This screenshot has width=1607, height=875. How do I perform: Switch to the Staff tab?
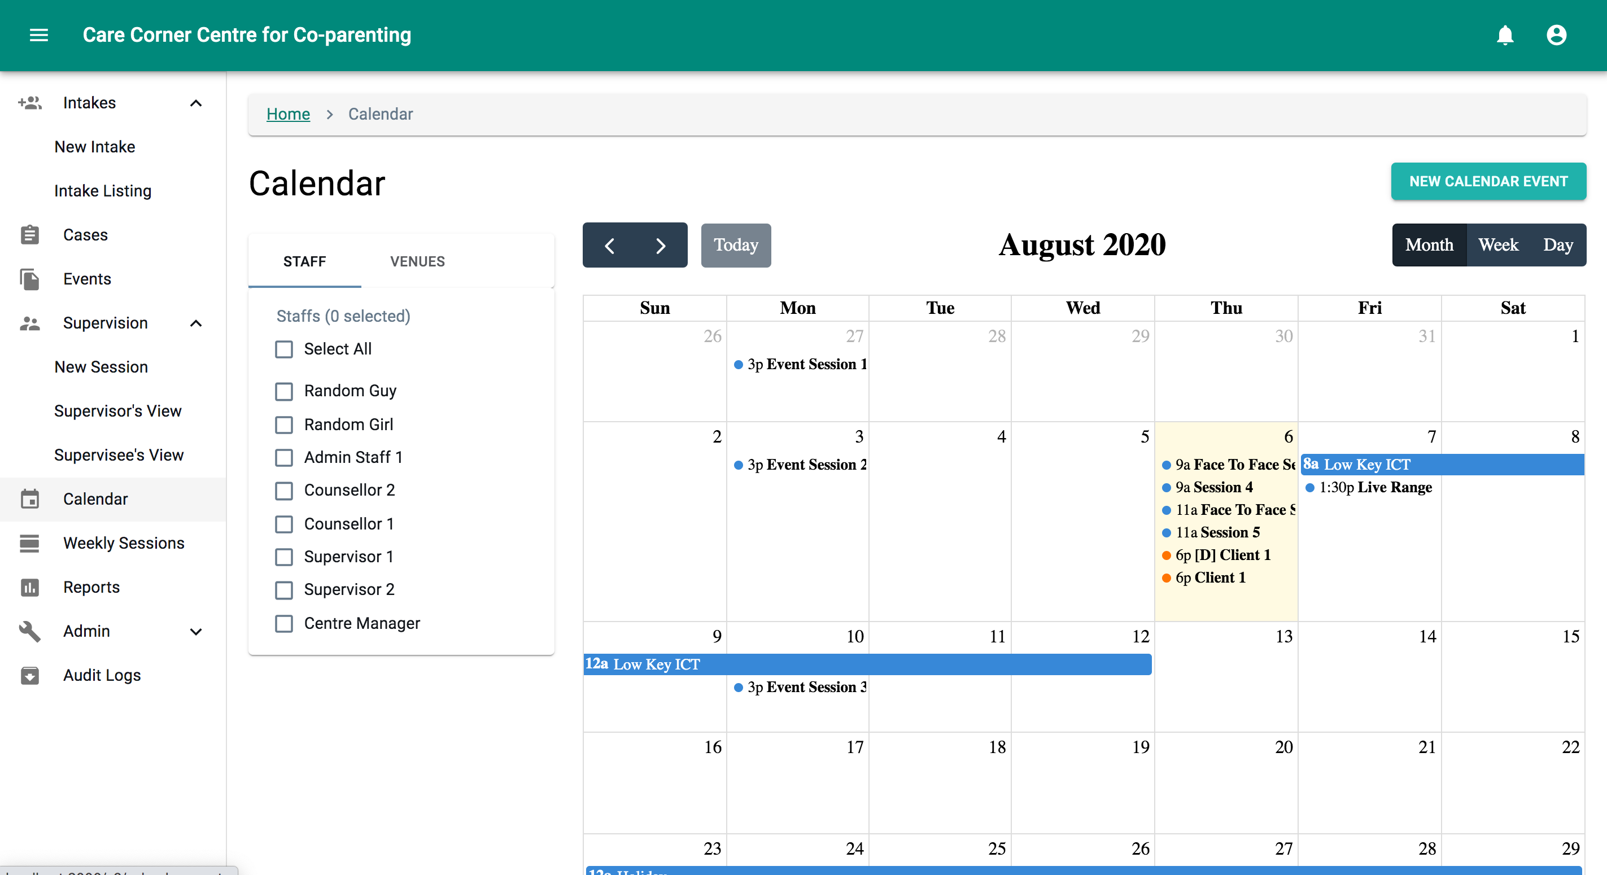pyautogui.click(x=304, y=261)
